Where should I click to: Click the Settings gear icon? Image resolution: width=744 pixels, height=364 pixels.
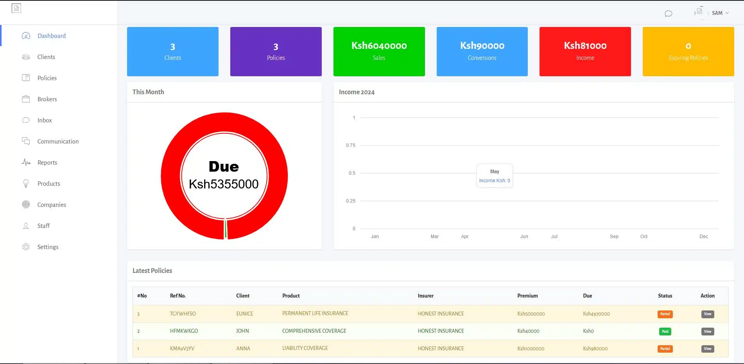click(26, 247)
